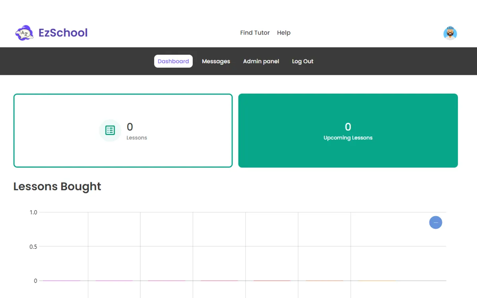Open the Admin panel tab
This screenshot has height=298, width=477.
pyautogui.click(x=261, y=61)
